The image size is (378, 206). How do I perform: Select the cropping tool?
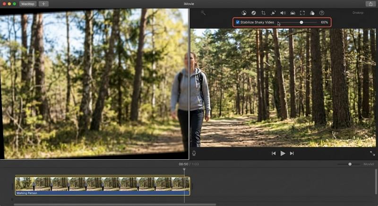(264, 13)
